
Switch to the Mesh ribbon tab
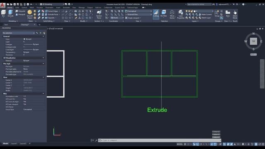point(32,7)
